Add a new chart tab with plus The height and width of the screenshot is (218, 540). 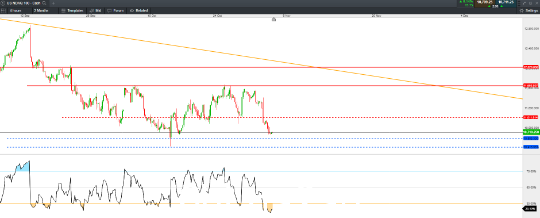(53, 3)
